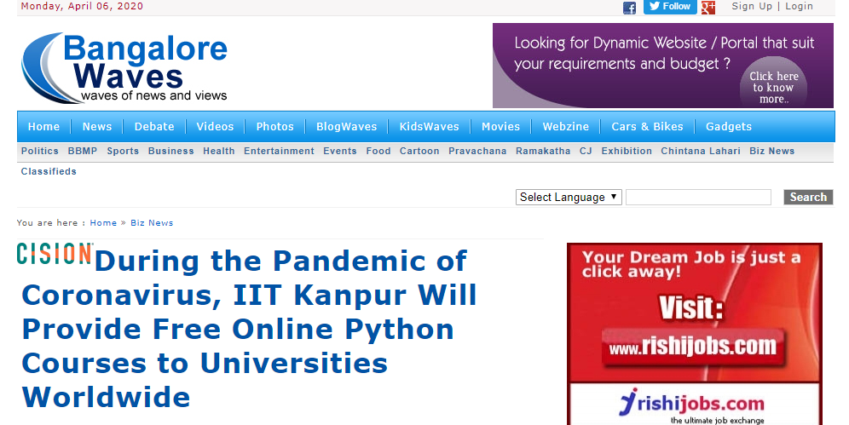Go to the Health section
The height and width of the screenshot is (425, 849).
(x=219, y=151)
